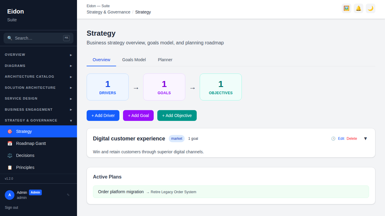Click the search magnifier icon
The image size is (385, 216).
click(x=10, y=38)
